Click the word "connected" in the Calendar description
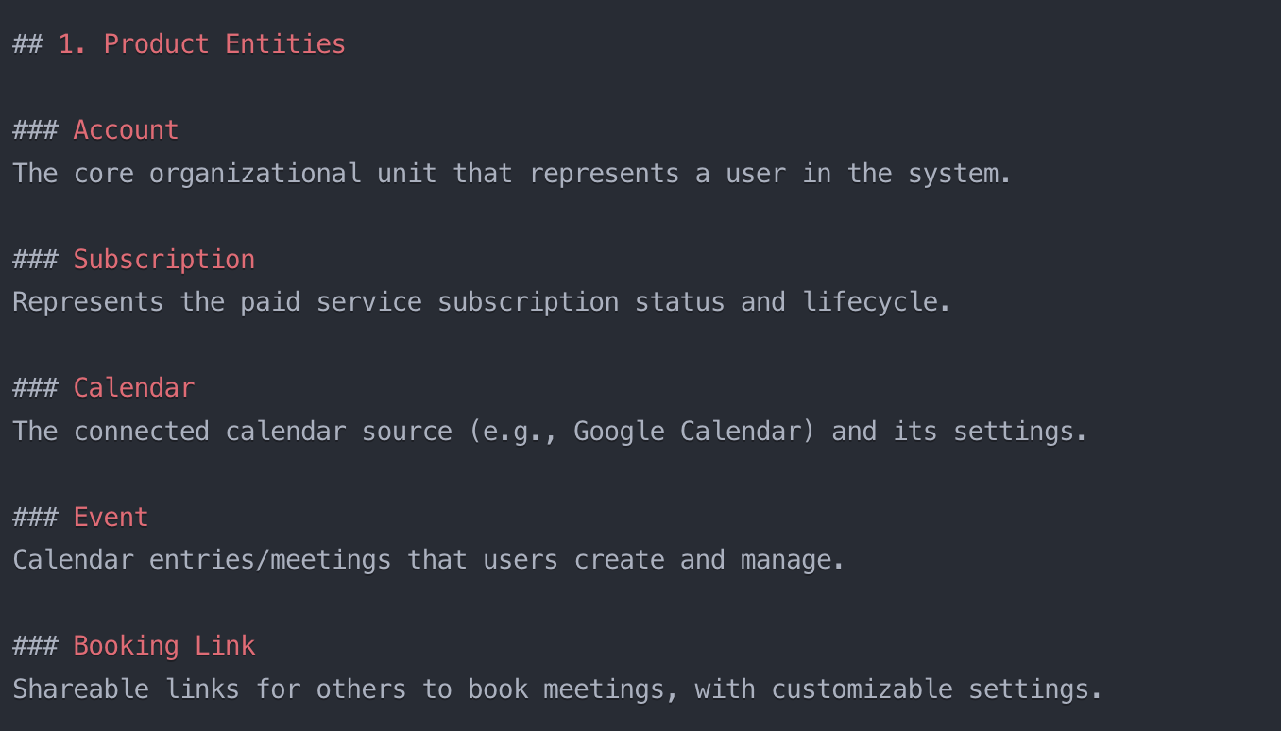 [141, 432]
